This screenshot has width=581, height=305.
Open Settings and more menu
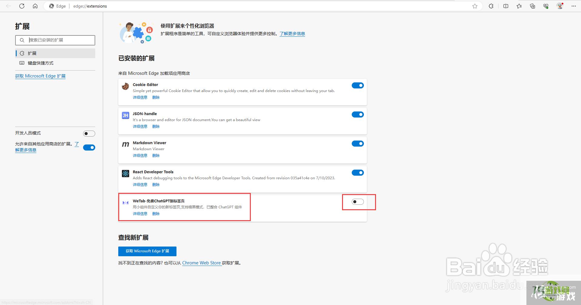click(x=574, y=6)
